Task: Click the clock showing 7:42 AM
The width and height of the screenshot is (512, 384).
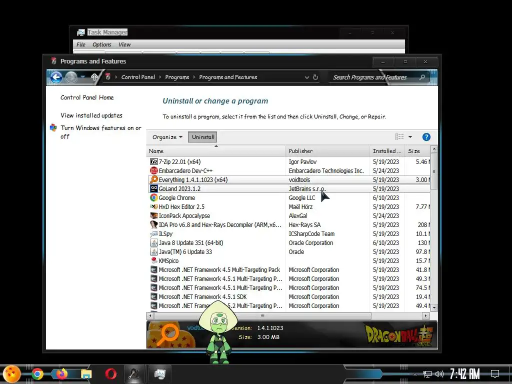Action: point(464,373)
